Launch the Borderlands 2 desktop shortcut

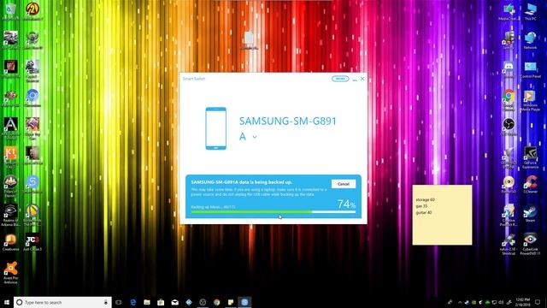coord(32,10)
